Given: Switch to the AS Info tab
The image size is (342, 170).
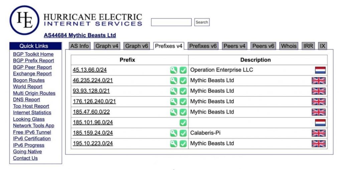Looking at the screenshot, I should coord(79,46).
